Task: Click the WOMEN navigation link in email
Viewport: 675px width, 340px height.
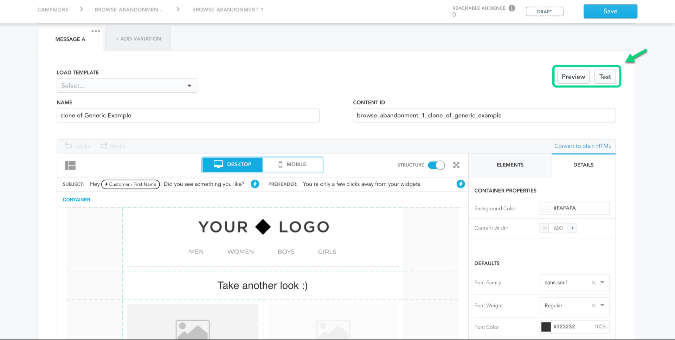Action: [240, 252]
